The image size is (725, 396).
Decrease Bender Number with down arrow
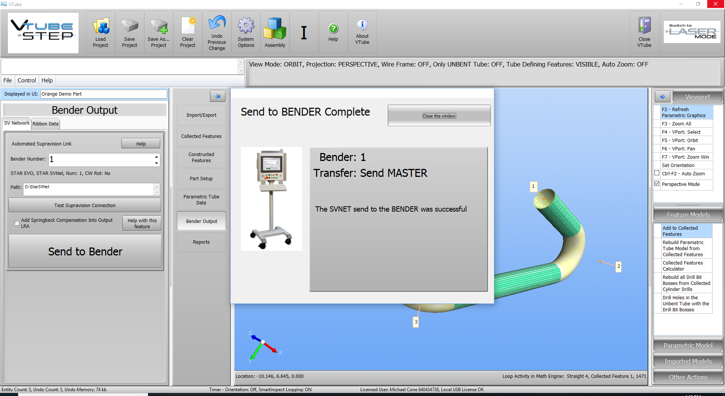pyautogui.click(x=156, y=163)
